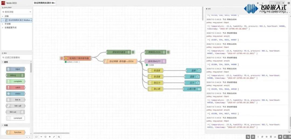
Task: Click the Node-RED logo icon
Action: click(x=3, y=3)
